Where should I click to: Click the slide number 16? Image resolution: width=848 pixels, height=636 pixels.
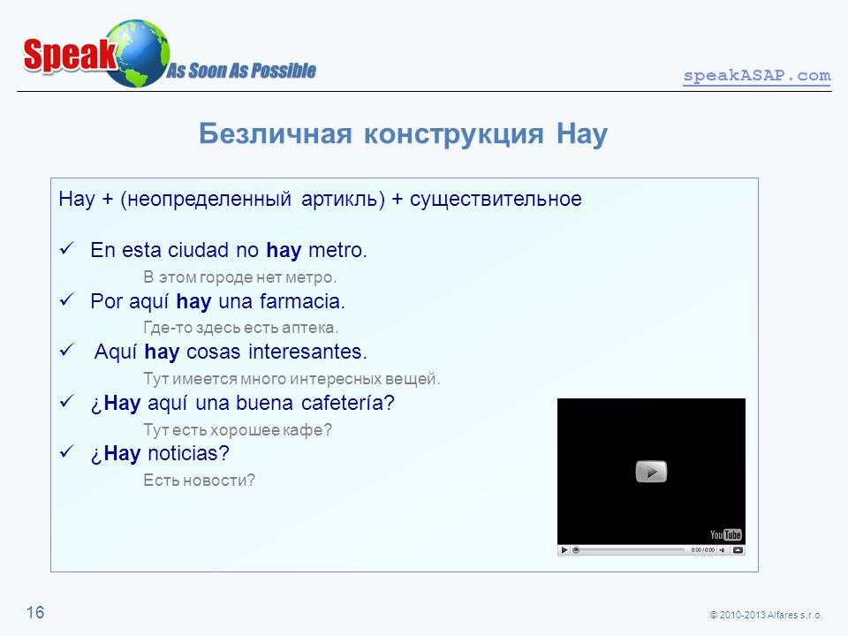click(x=35, y=613)
